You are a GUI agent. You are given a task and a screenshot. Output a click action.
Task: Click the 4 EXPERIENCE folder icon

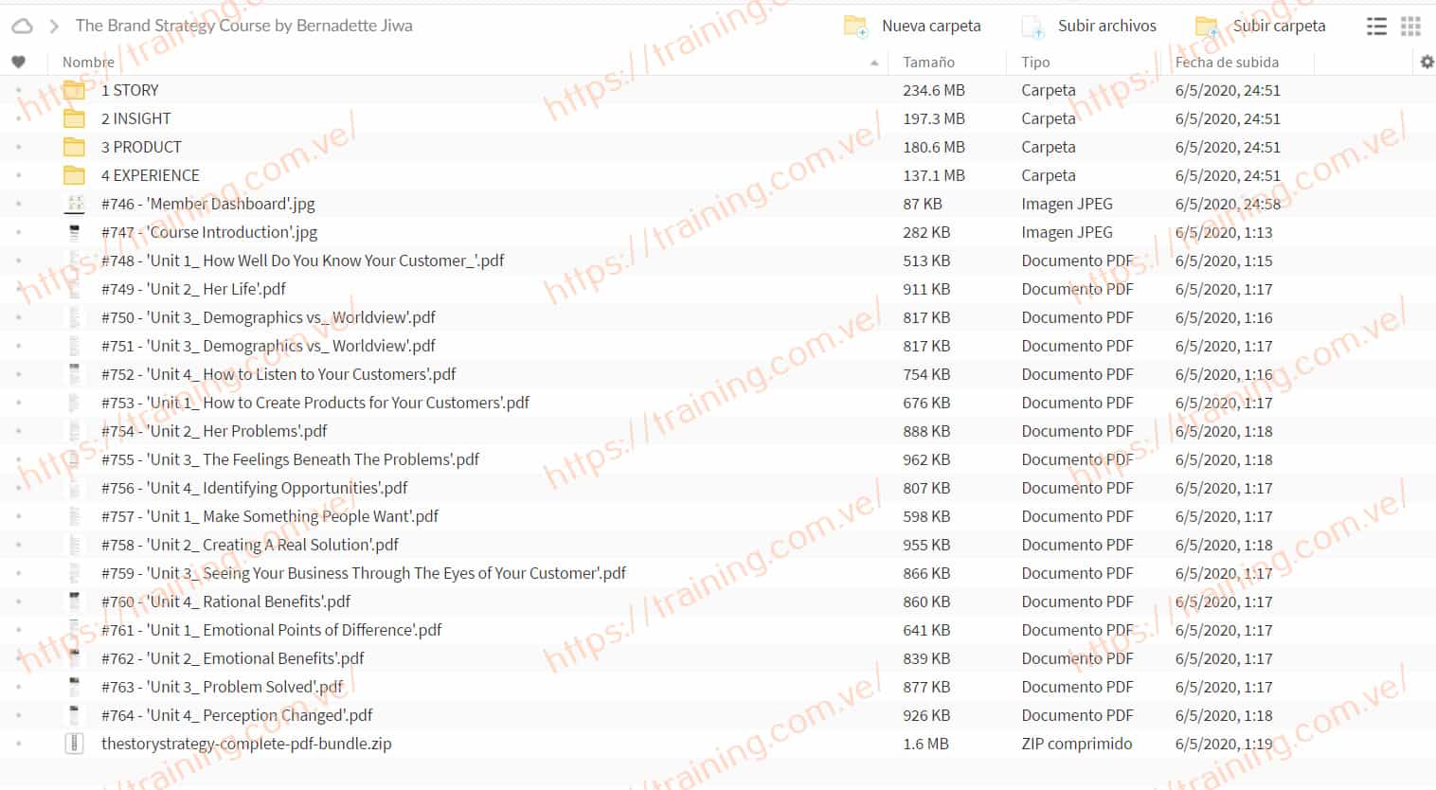point(74,175)
